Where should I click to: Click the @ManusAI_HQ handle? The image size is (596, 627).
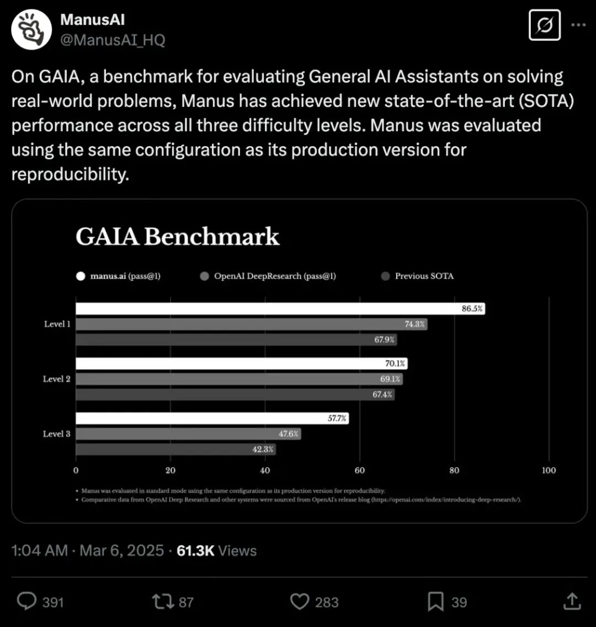113,40
